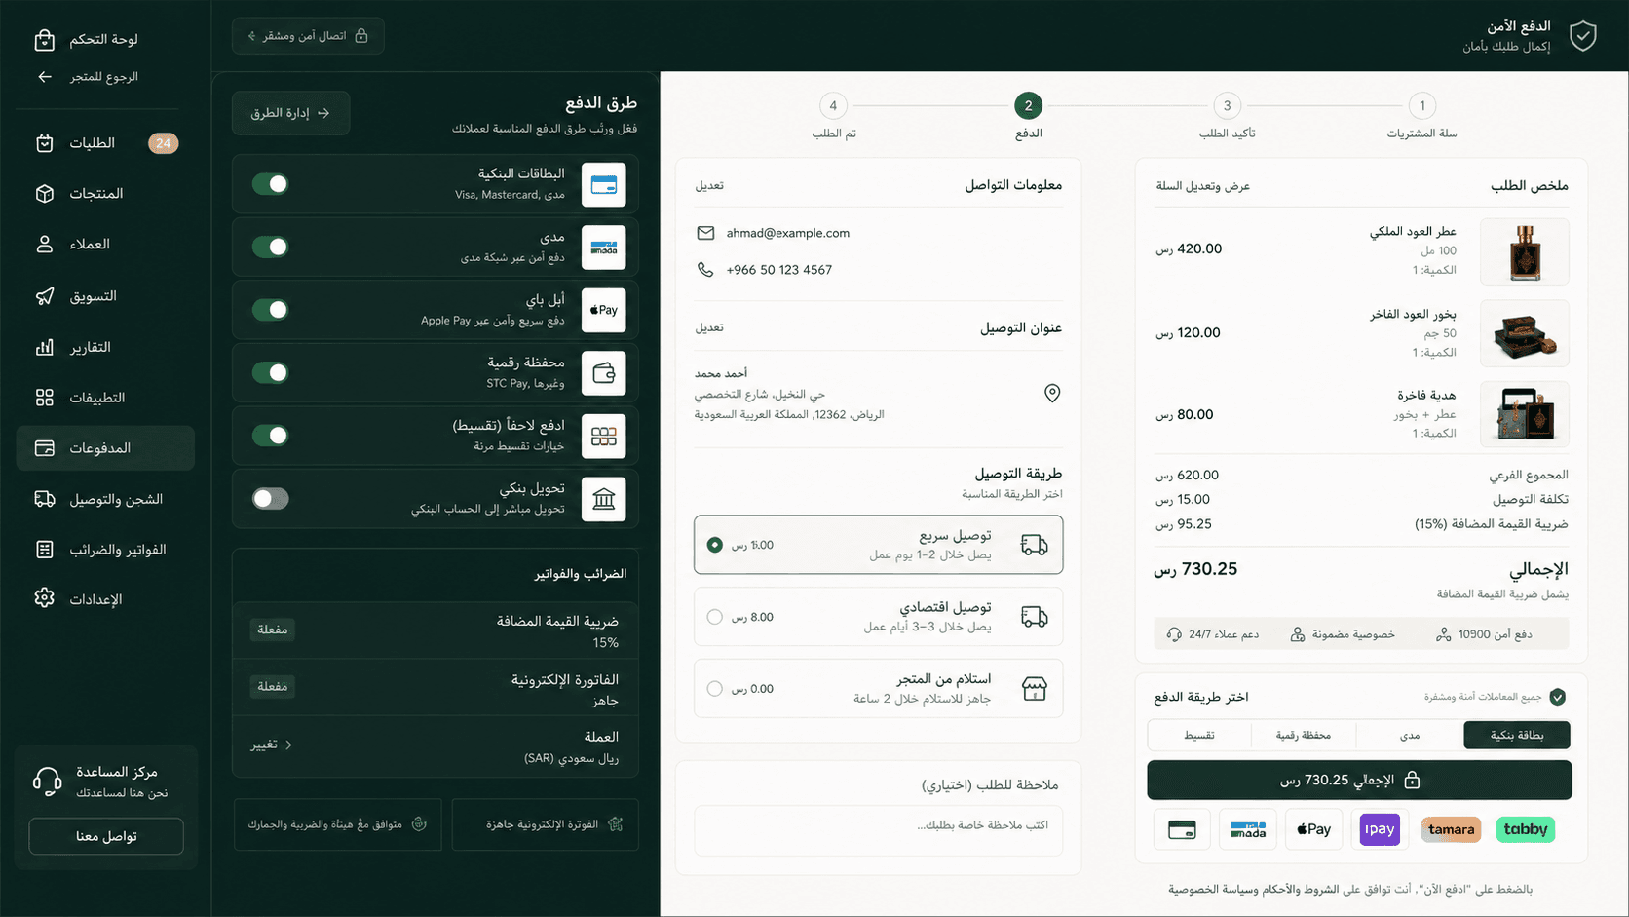This screenshot has width=1629, height=917.
Task: Click the mada logo below the pay button
Action: (1248, 829)
